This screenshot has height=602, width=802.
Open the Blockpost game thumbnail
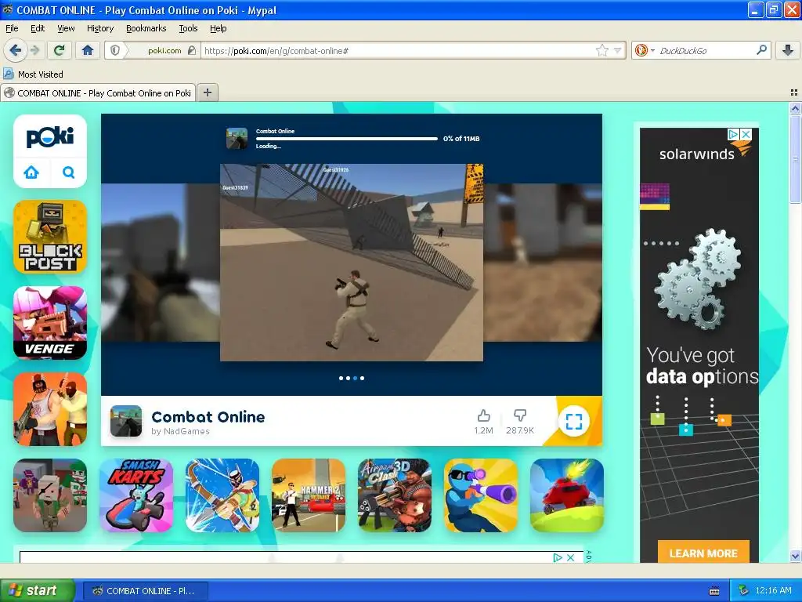50,237
